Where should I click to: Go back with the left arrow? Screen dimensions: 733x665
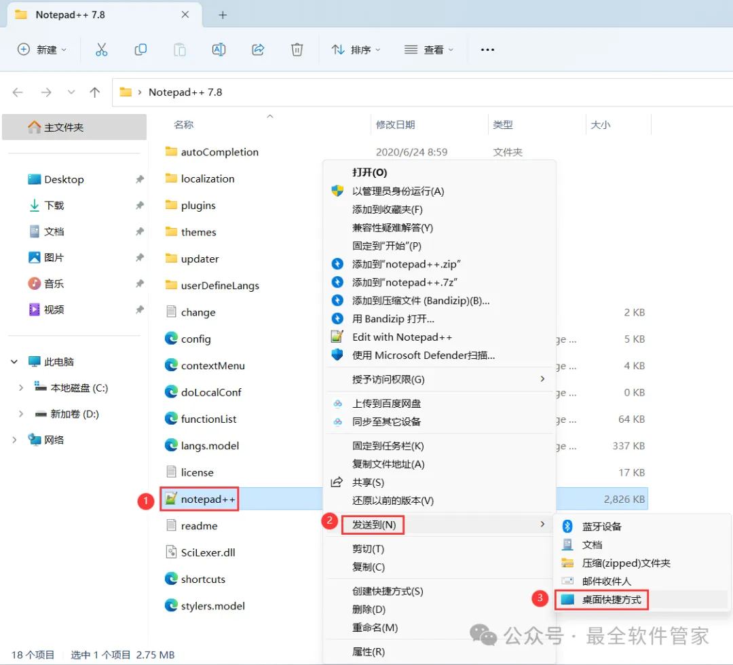tap(18, 92)
